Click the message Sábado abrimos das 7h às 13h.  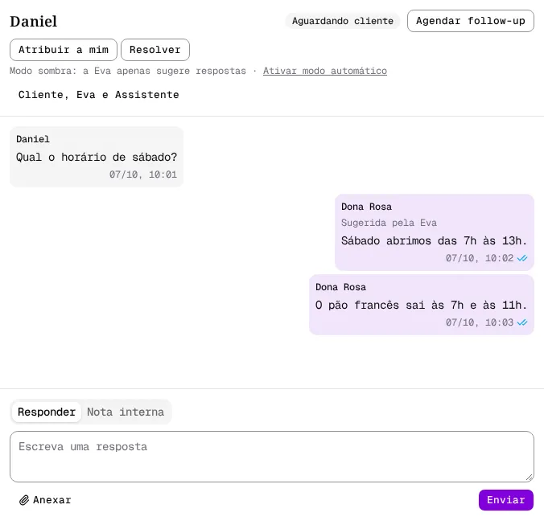point(434,240)
